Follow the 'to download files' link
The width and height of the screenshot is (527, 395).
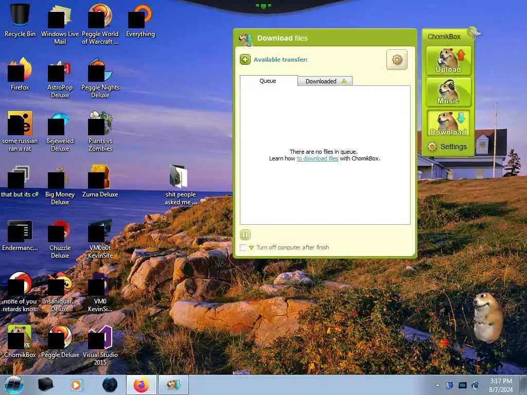[317, 158]
